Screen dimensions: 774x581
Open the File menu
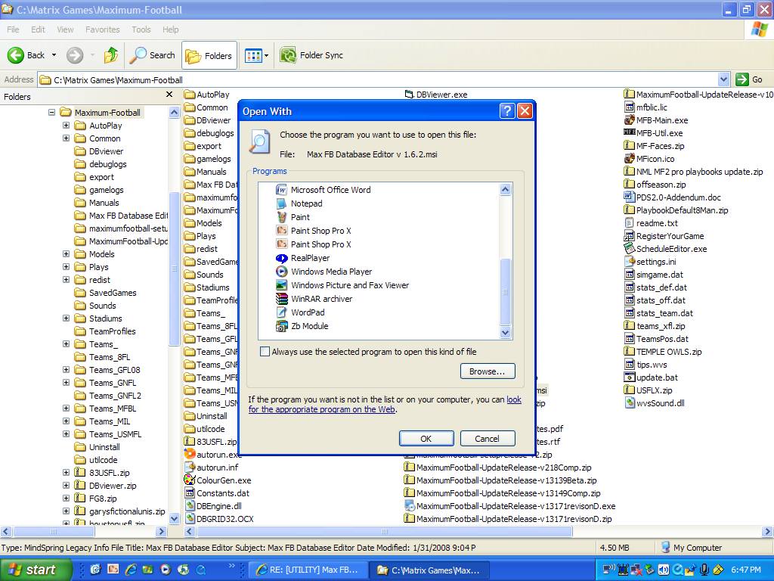[x=13, y=30]
